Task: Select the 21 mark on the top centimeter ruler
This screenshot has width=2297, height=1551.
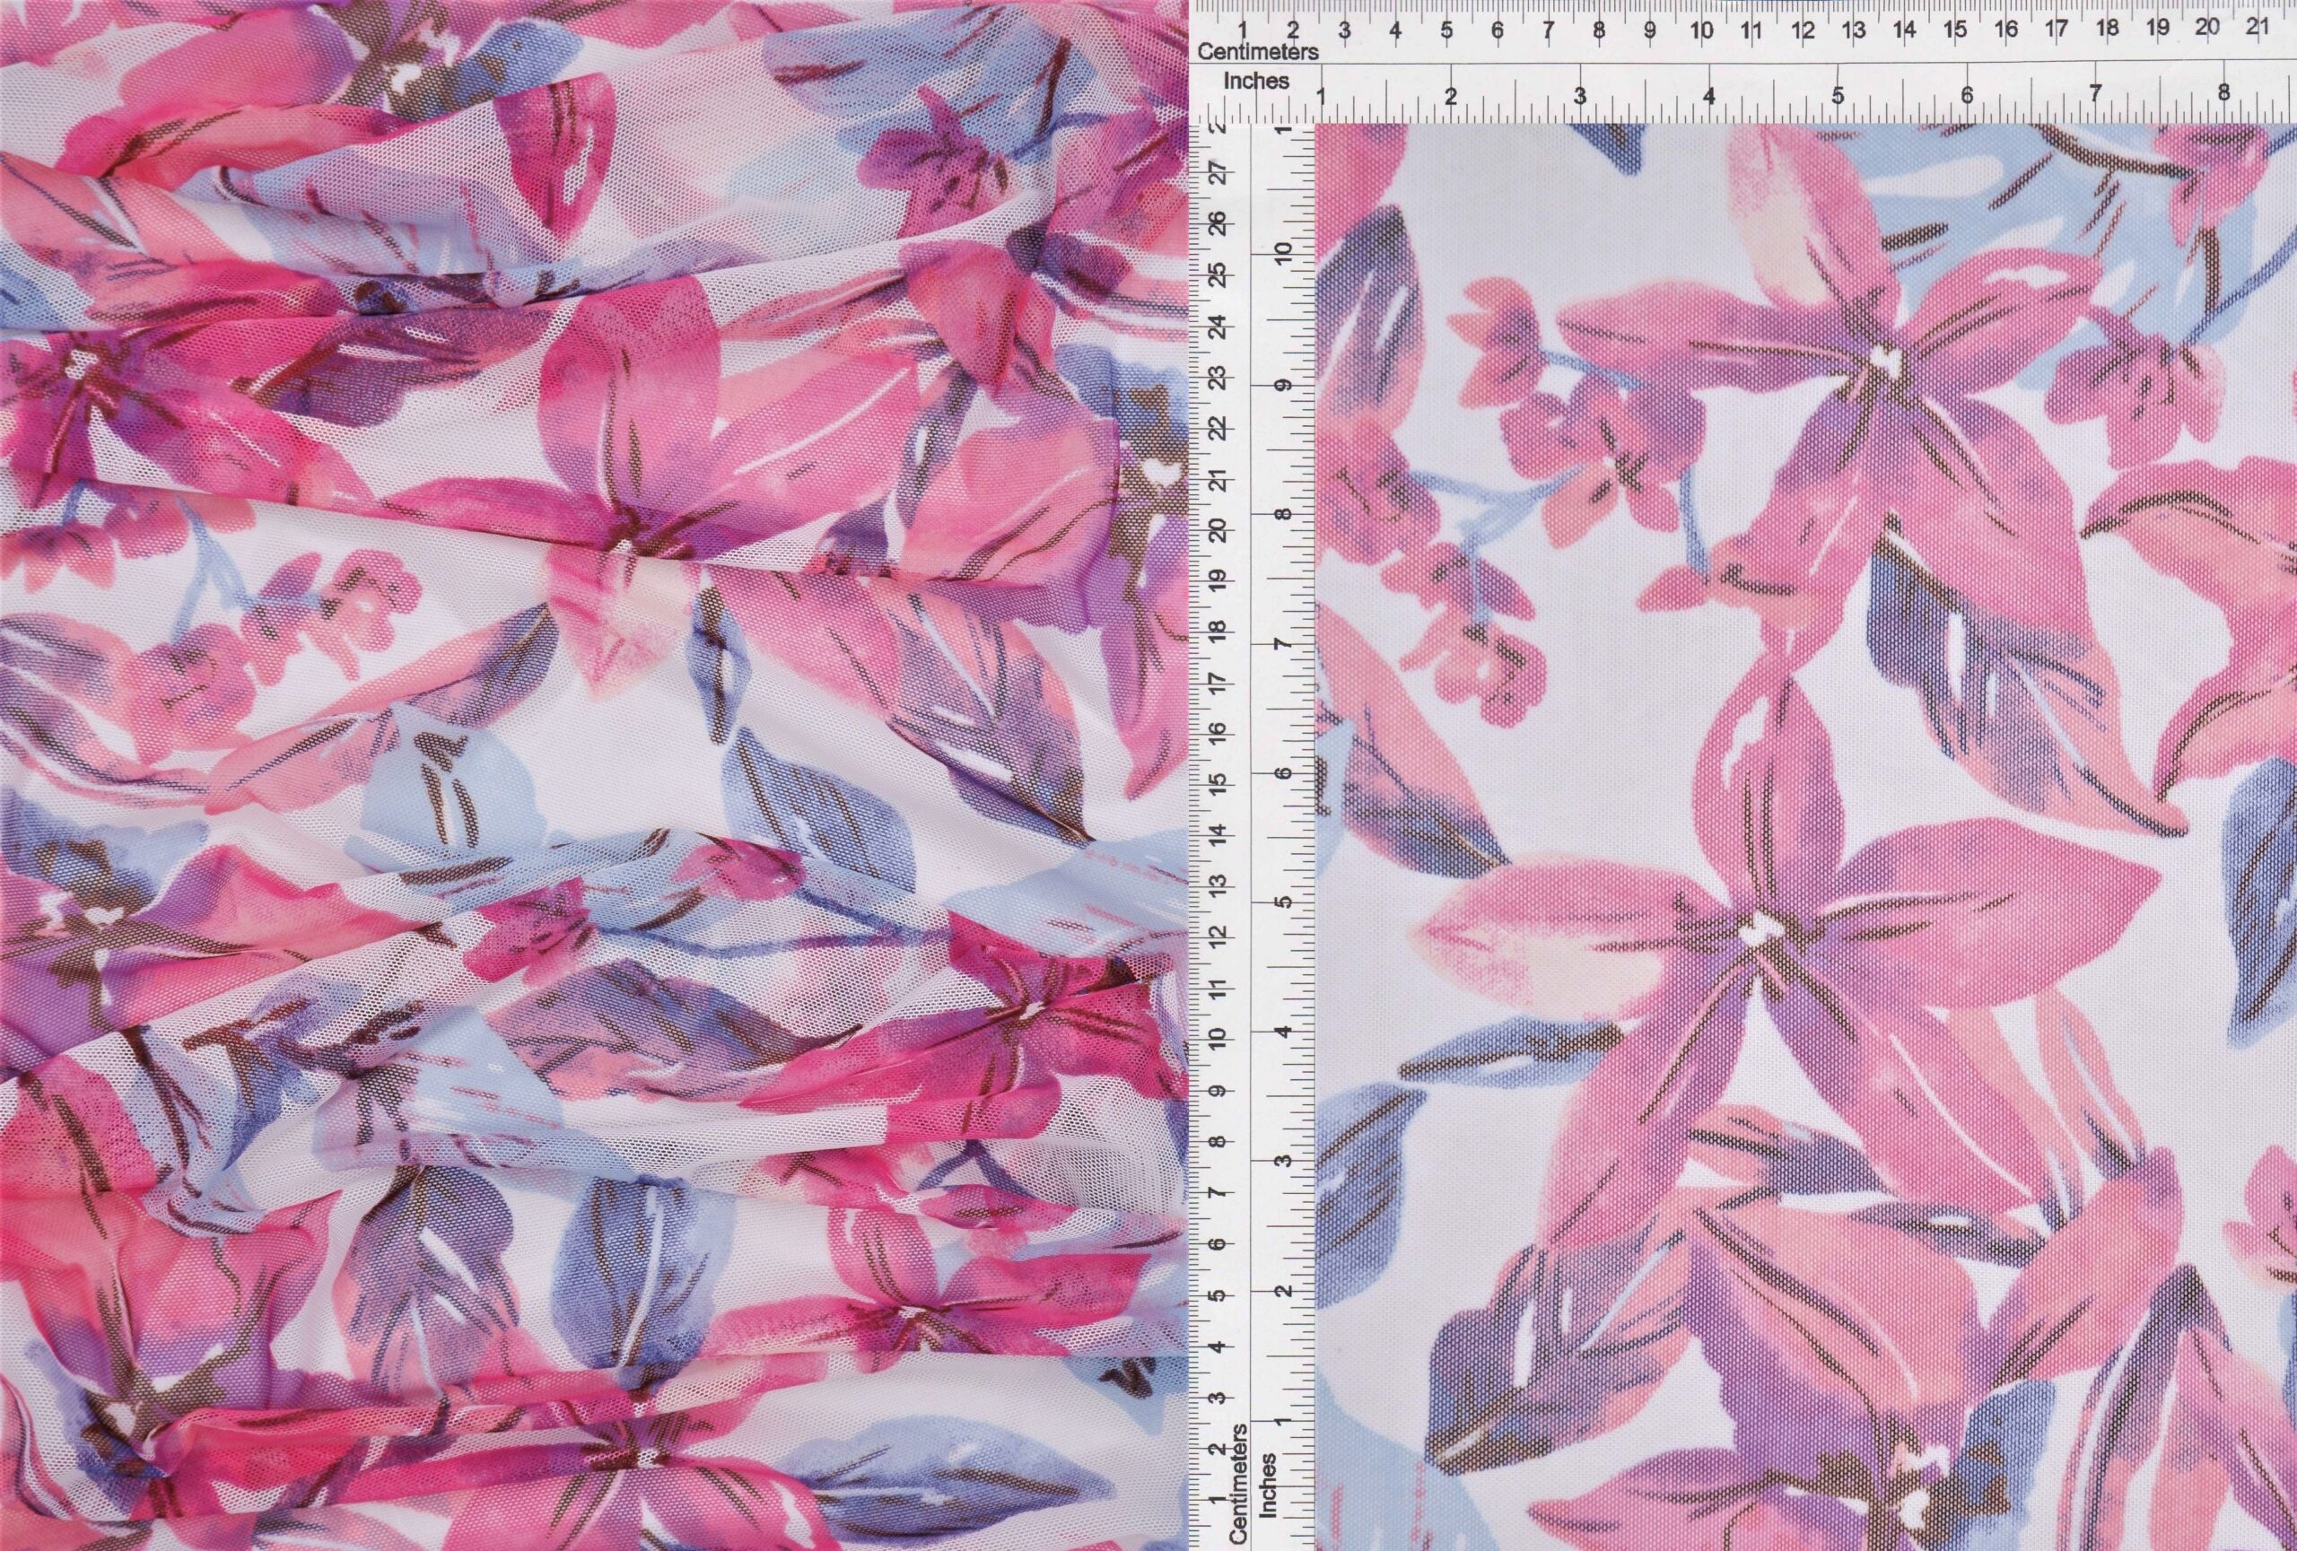Action: (x=2257, y=29)
